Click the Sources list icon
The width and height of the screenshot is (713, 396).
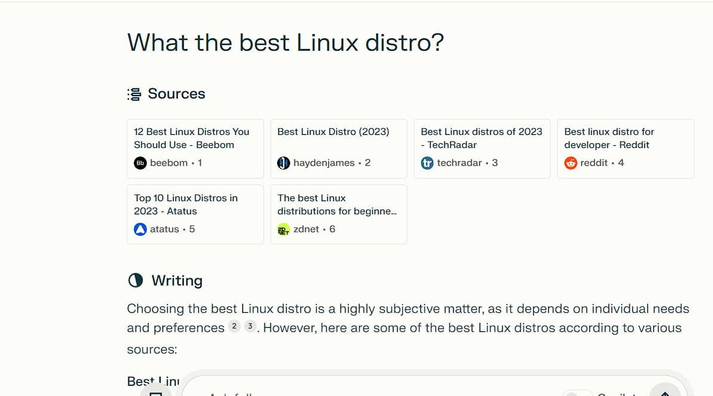point(134,94)
